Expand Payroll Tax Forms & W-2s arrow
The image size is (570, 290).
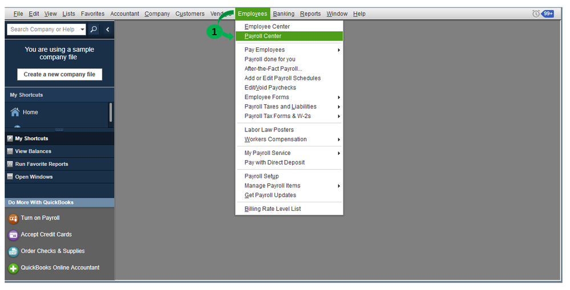339,116
